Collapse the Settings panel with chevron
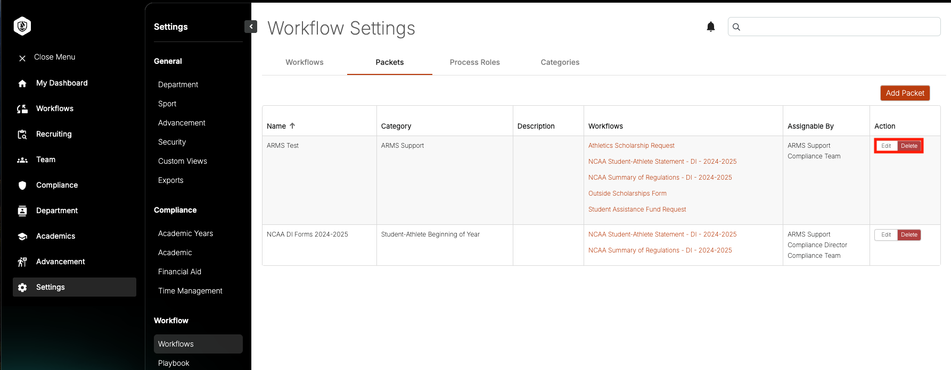Screen dimensions: 951x370 [251, 27]
